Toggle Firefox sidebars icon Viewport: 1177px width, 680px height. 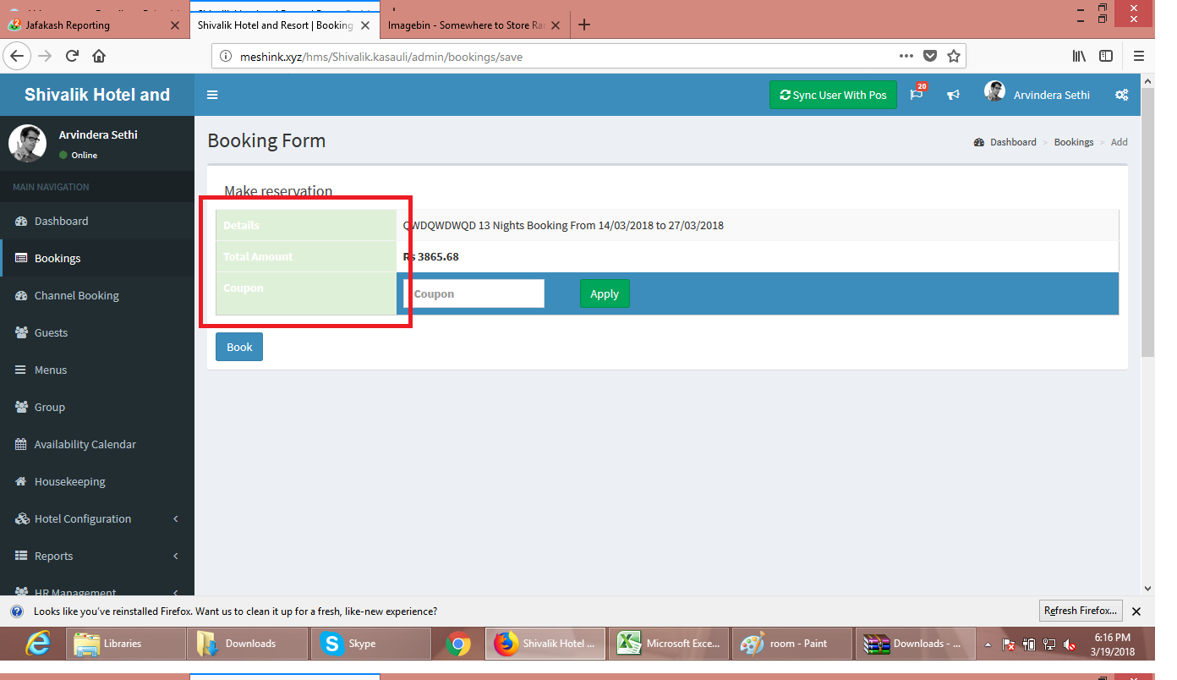coord(1106,57)
